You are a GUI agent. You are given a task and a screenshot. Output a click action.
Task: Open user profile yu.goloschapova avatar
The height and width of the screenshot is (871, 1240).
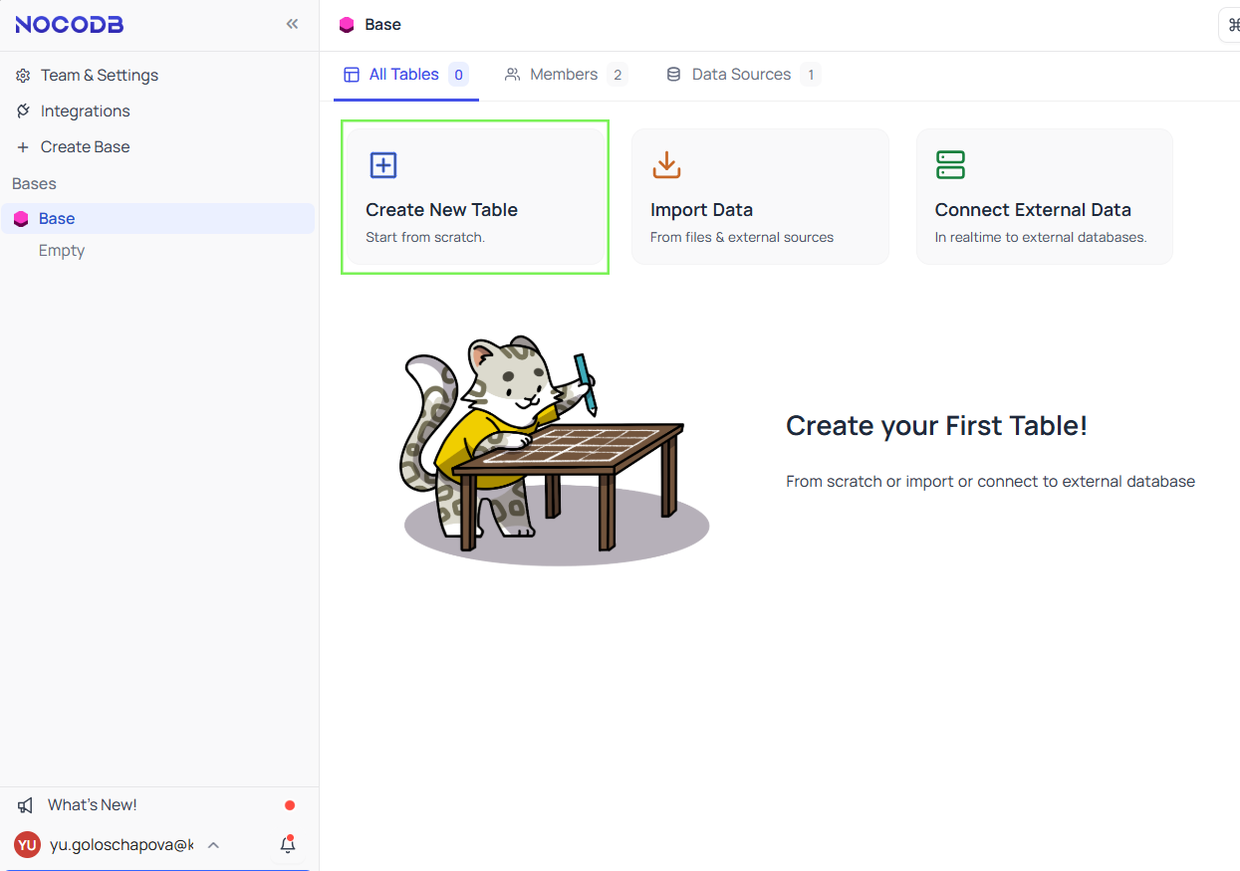(x=27, y=845)
